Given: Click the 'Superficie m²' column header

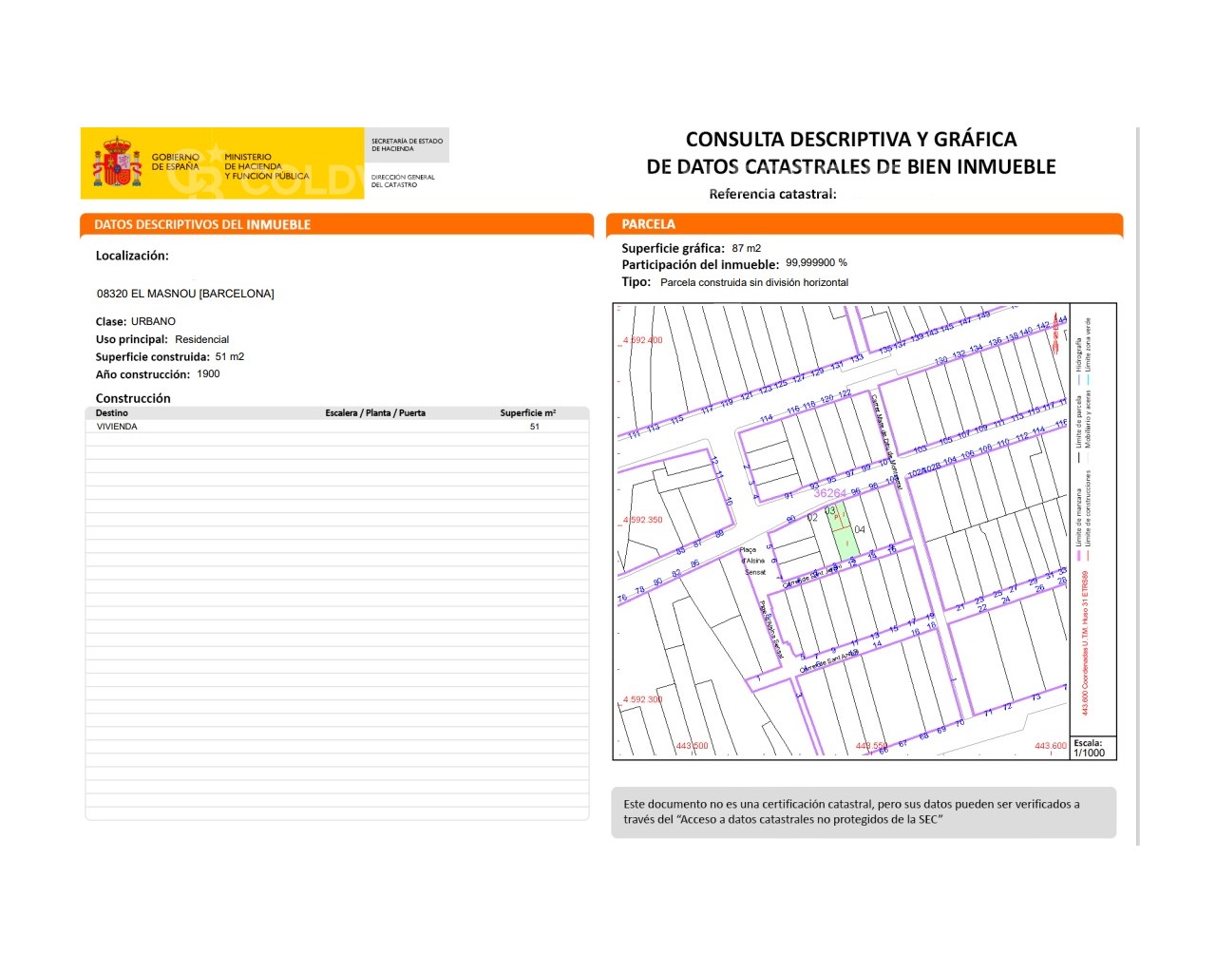Looking at the screenshot, I should click(x=528, y=413).
